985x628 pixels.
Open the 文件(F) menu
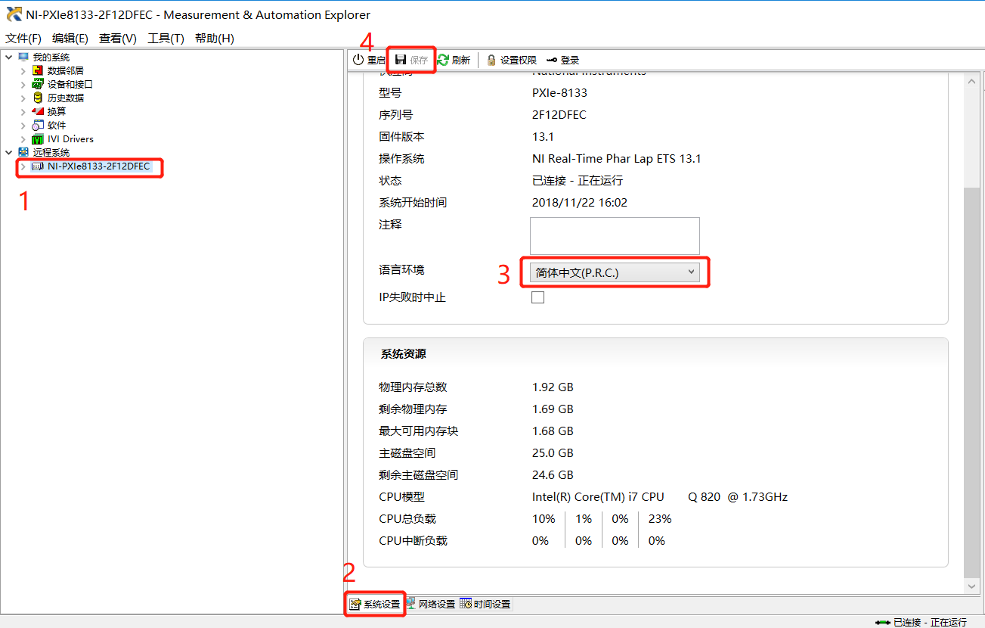pos(23,39)
